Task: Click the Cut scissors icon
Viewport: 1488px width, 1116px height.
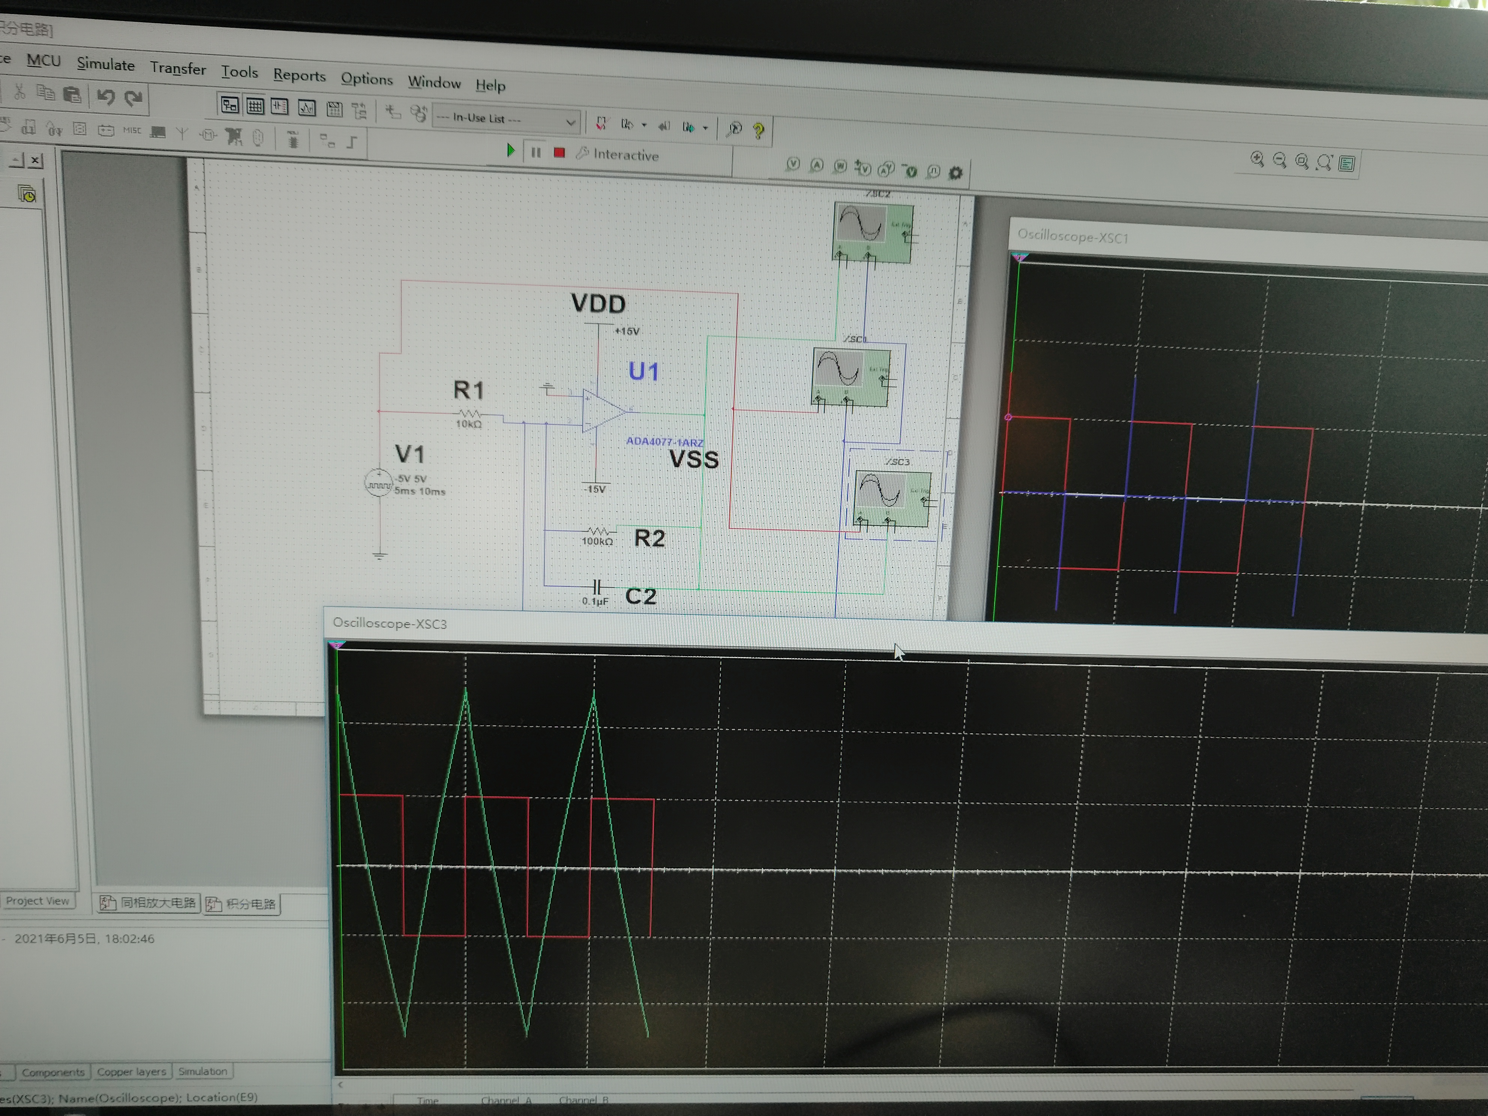Action: (19, 91)
